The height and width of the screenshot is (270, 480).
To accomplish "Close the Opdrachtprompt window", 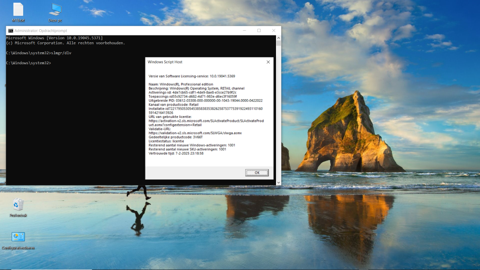I will (x=274, y=31).
